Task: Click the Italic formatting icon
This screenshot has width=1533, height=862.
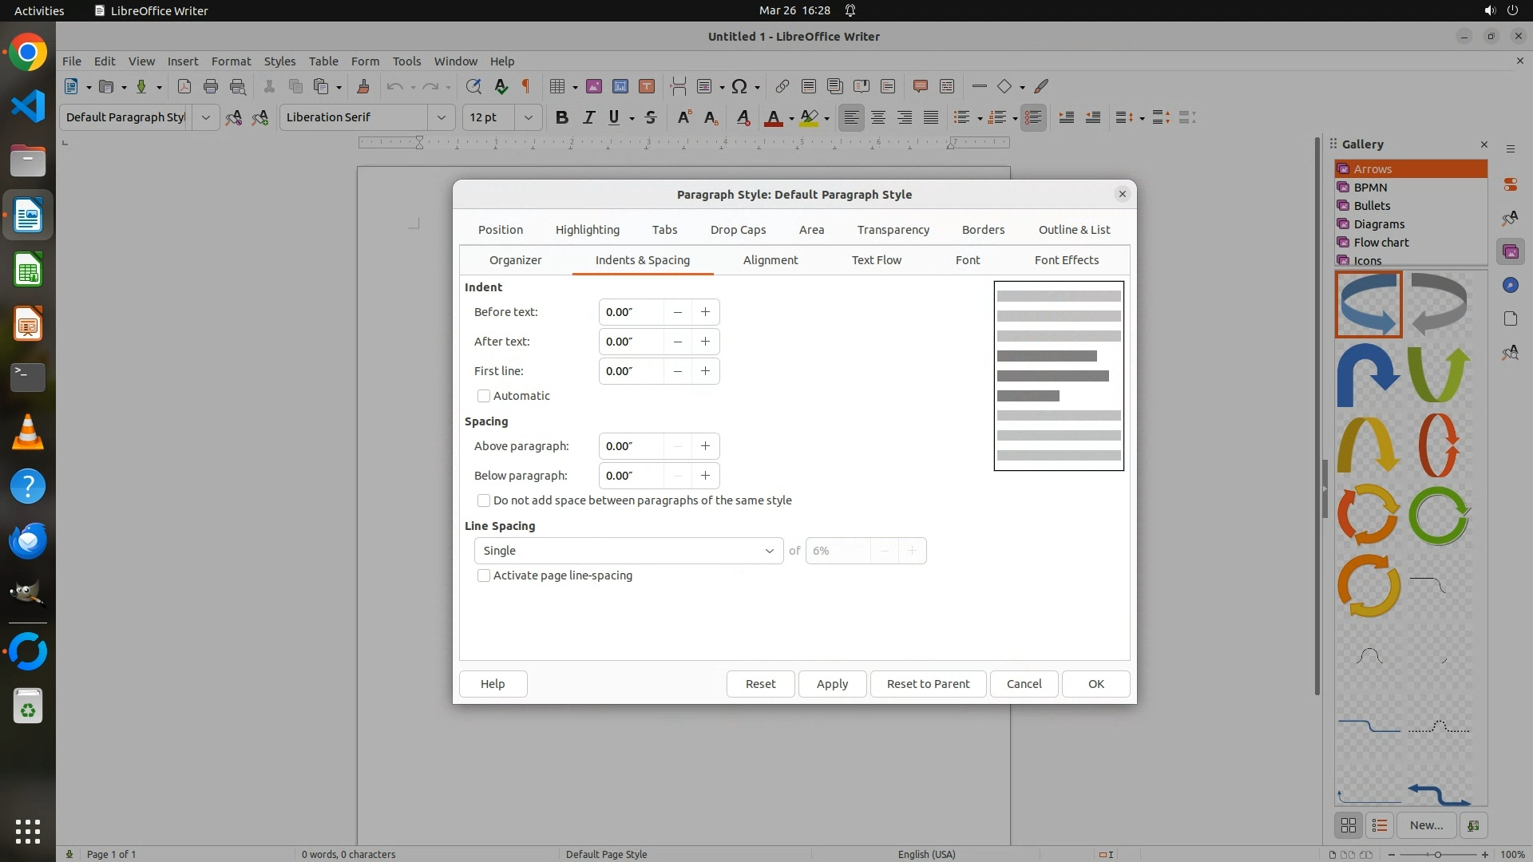Action: [588, 117]
